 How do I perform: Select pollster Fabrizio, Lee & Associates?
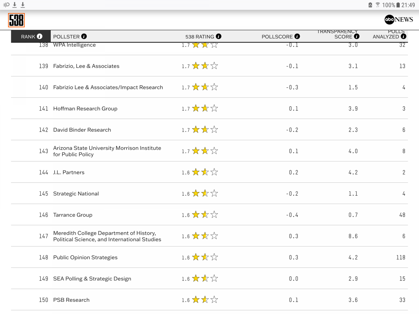86,66
